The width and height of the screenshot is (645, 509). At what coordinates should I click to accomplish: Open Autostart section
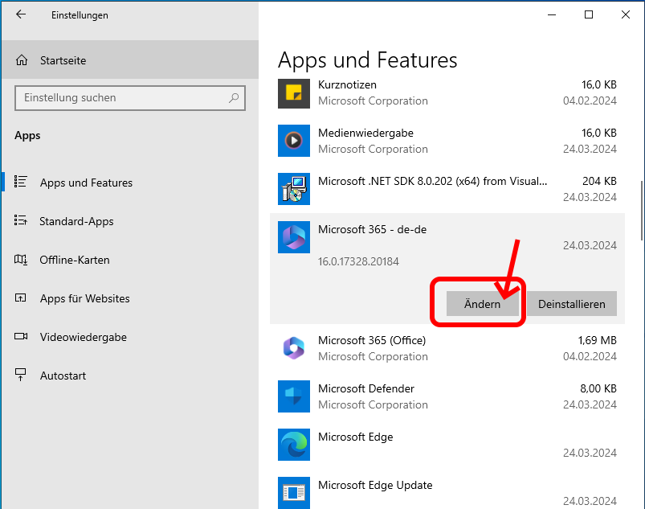pos(130,376)
